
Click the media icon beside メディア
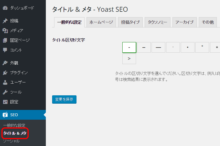click(5, 31)
